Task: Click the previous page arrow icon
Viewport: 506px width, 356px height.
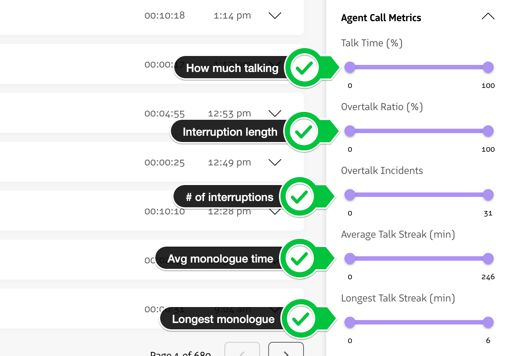Action: [x=242, y=352]
